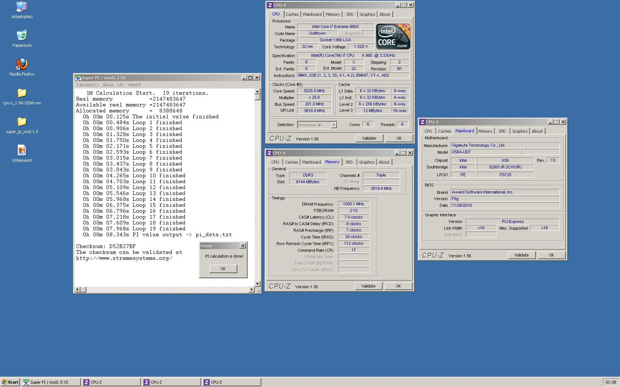Click Windows Start button
Screen dimensions: 620x387
pos(10,382)
